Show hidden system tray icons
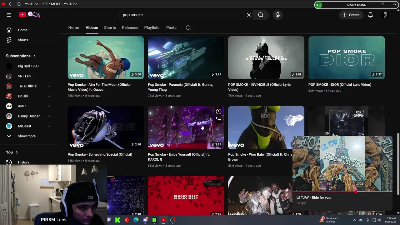The height and width of the screenshot is (225, 400). pyautogui.click(x=354, y=220)
